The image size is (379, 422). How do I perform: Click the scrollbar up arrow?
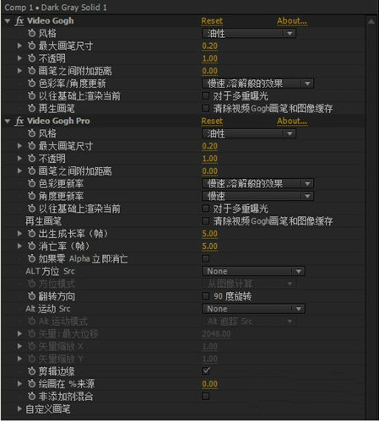(x=371, y=21)
